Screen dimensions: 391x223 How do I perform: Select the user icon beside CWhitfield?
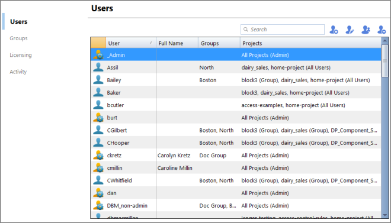click(x=98, y=180)
